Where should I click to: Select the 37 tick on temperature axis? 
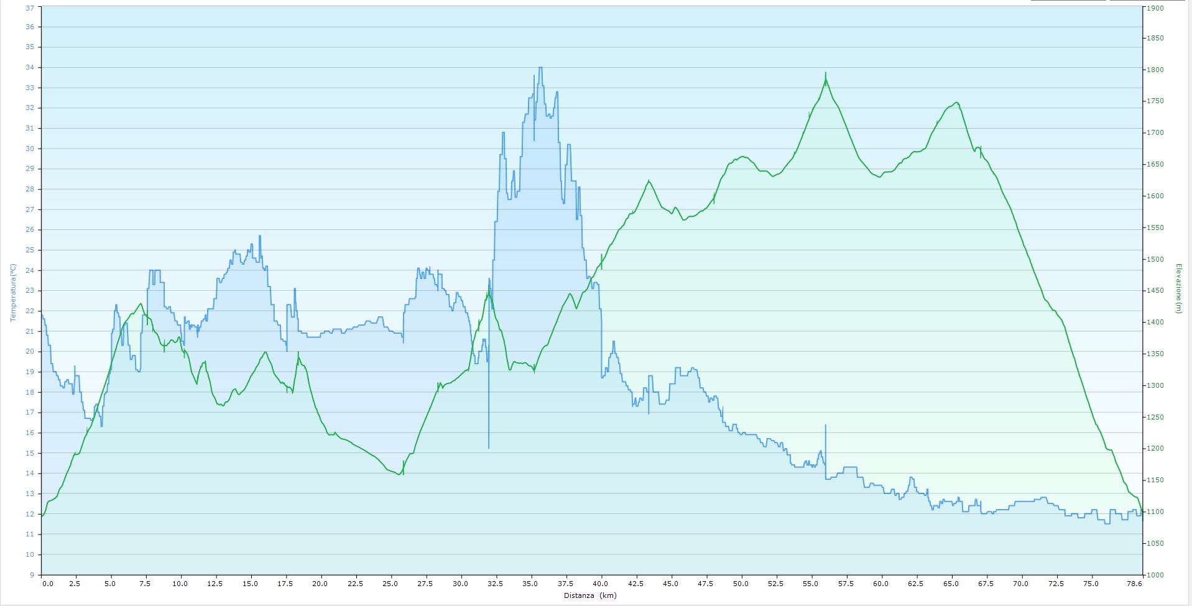30,7
